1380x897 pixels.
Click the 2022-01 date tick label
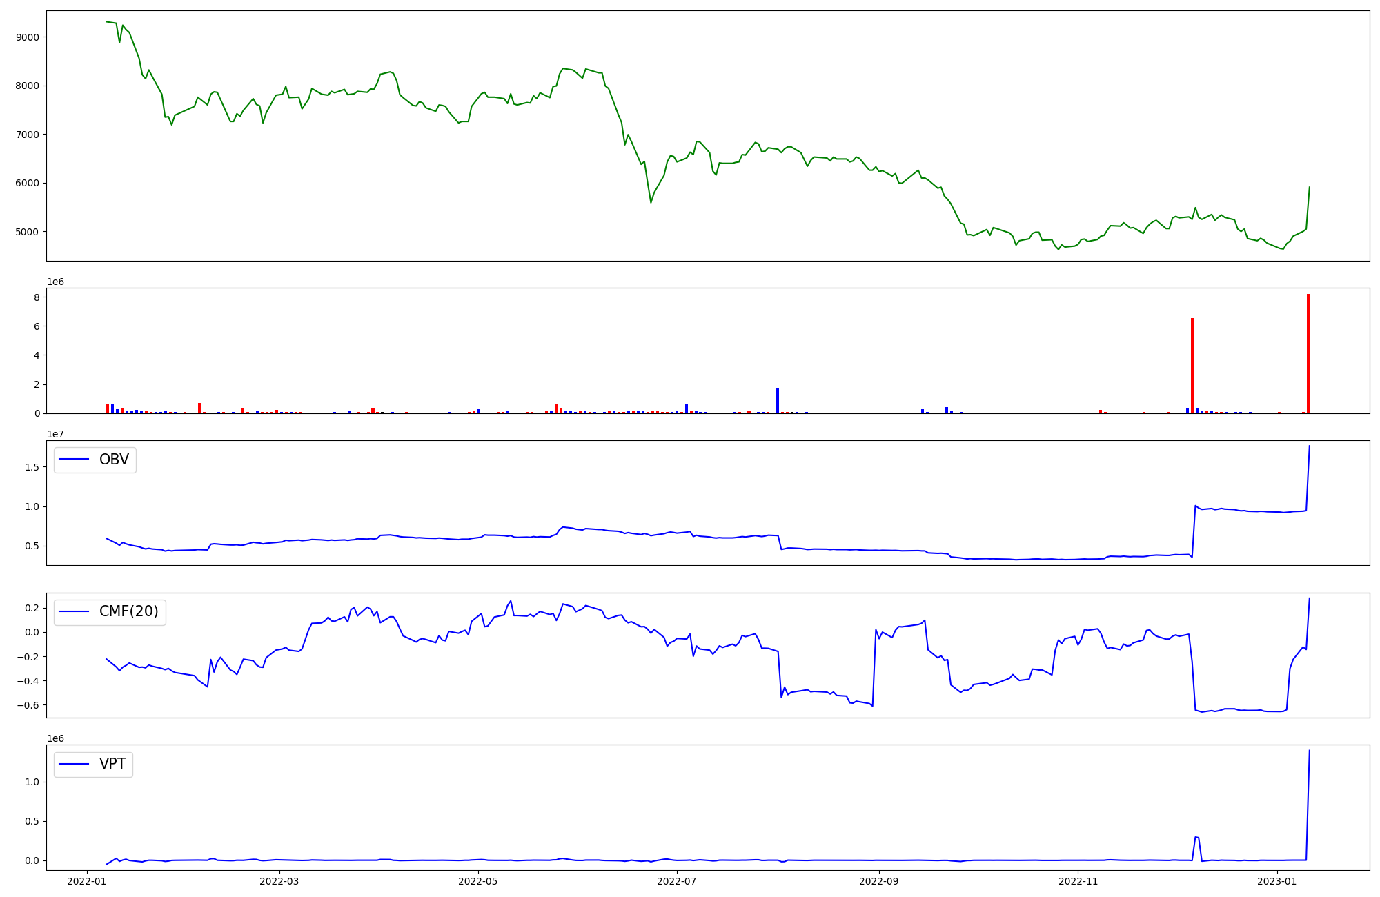[87, 881]
